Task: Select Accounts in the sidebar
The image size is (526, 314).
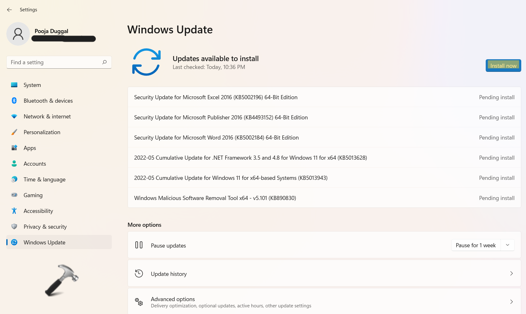Action: [35, 164]
